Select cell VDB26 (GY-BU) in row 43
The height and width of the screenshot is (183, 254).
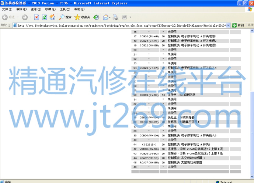tap(149, 154)
